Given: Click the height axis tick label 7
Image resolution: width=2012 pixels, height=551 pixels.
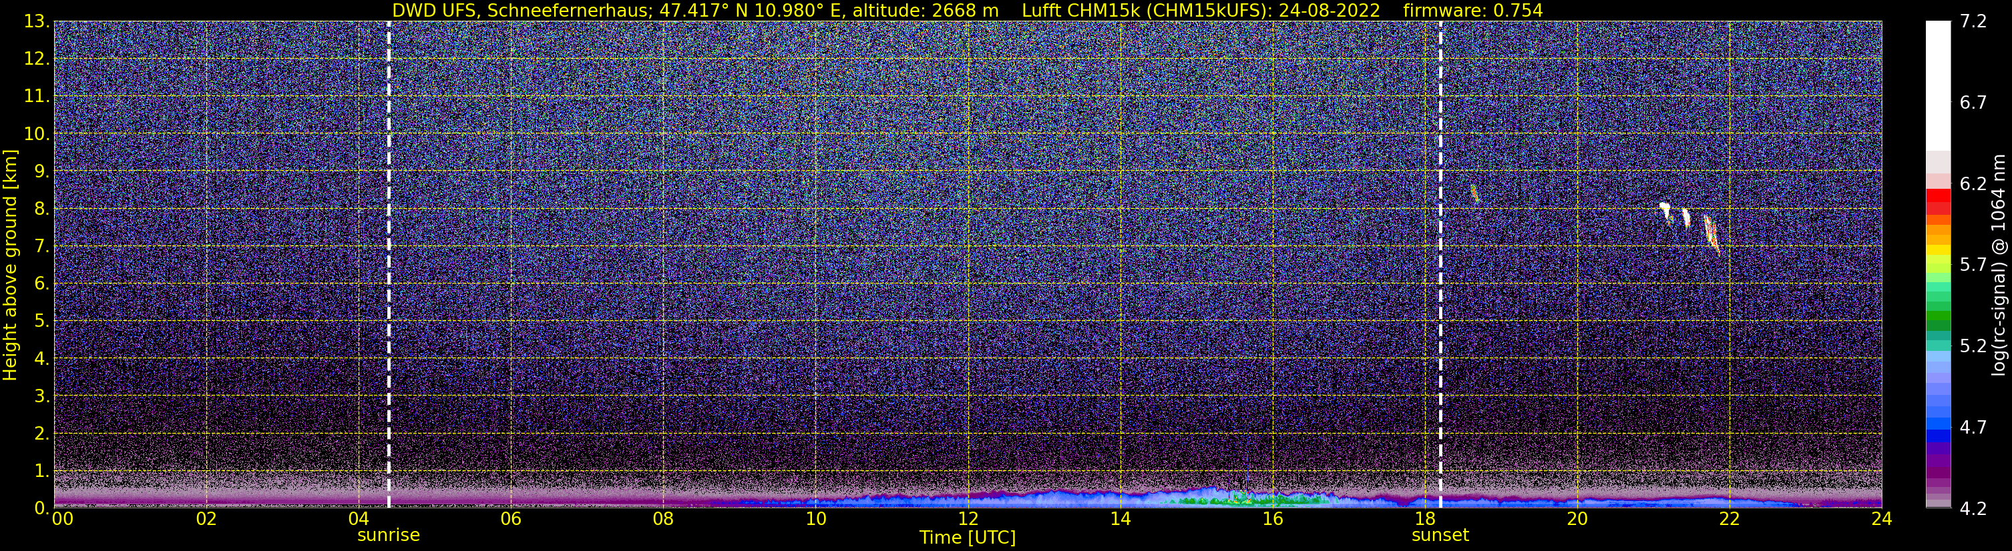Looking at the screenshot, I should (x=41, y=247).
